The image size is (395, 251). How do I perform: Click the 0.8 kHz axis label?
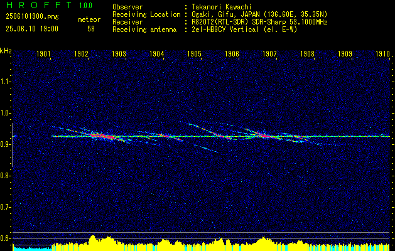pyautogui.click(x=5, y=176)
